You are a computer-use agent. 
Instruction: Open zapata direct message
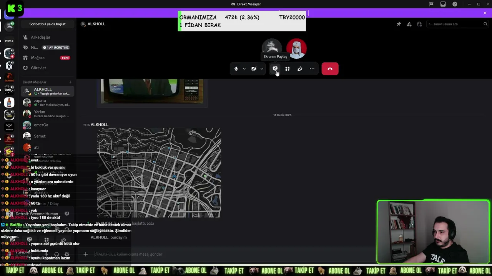(x=48, y=102)
